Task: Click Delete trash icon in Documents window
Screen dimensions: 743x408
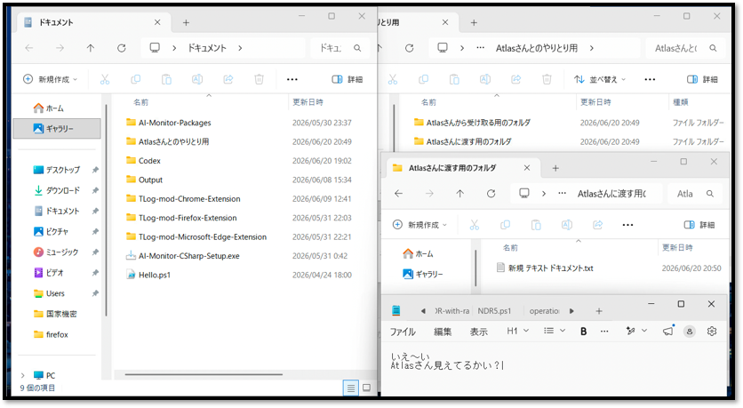Action: point(260,80)
